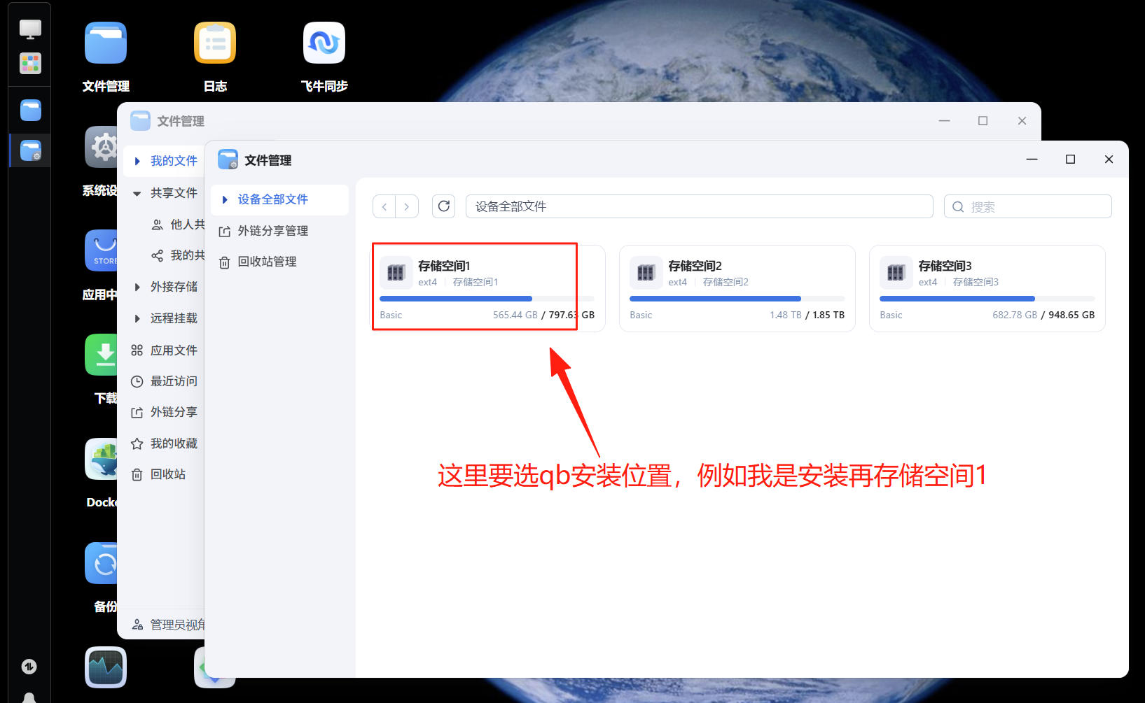Open the gear 系统设置 desktop icon
The height and width of the screenshot is (703, 1145).
coord(101,147)
